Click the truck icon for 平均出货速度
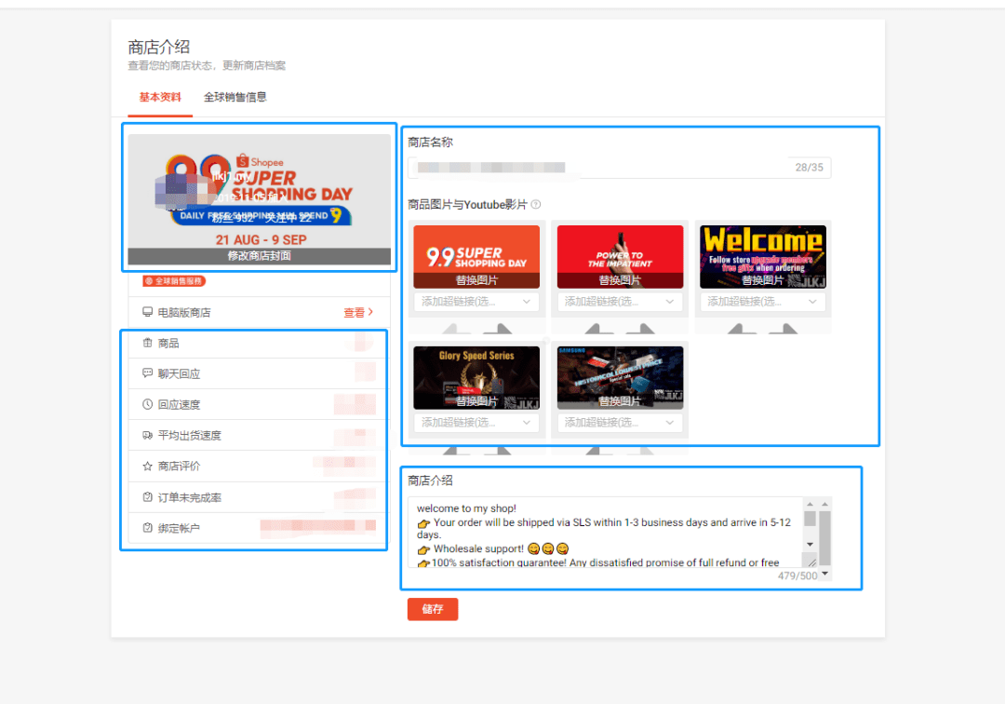1005x704 pixels. click(x=147, y=435)
